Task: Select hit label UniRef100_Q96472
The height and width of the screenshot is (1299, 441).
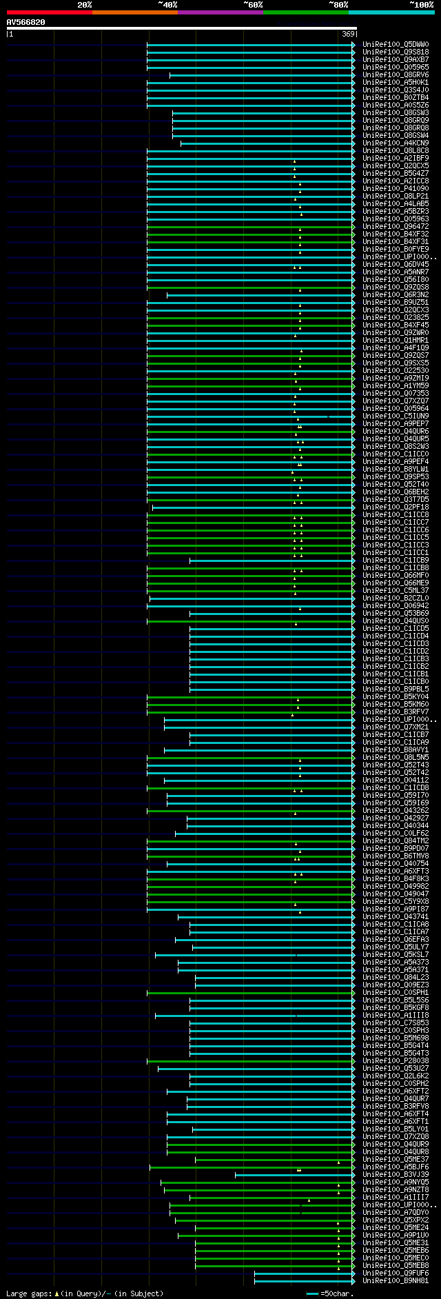Action: (x=396, y=226)
